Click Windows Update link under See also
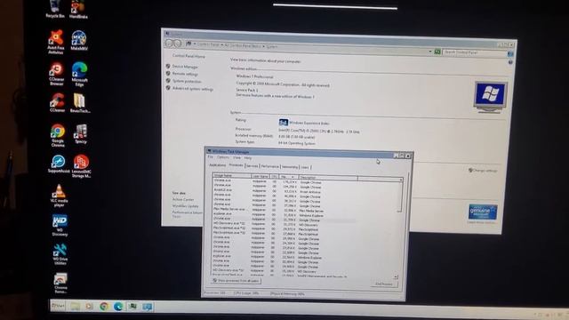 185,206
